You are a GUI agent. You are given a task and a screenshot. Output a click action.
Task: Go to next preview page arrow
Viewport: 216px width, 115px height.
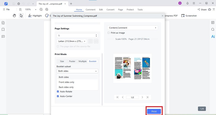click(142, 97)
